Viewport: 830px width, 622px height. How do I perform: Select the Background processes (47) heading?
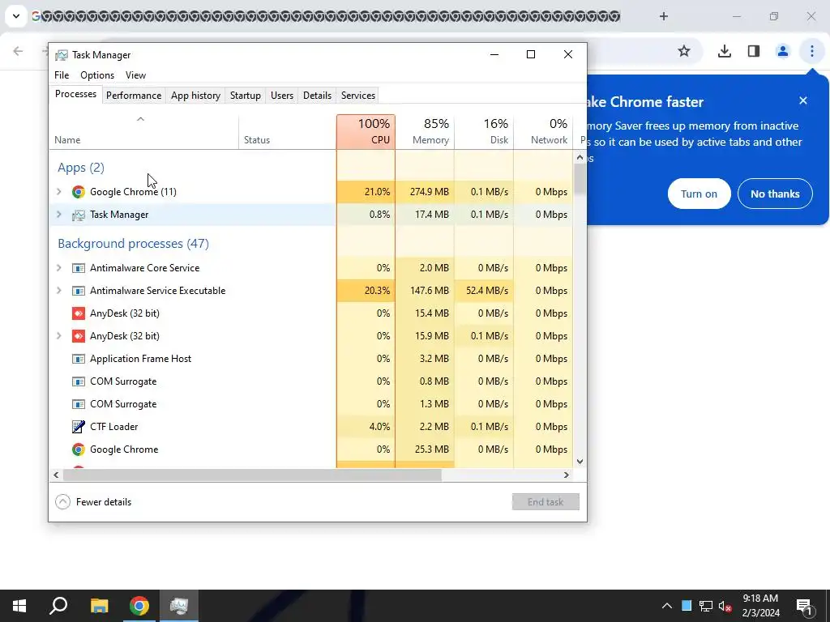click(x=134, y=243)
